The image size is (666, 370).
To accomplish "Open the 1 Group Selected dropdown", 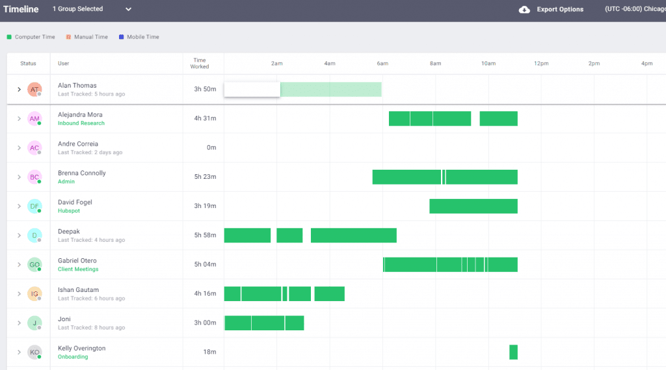I will pyautogui.click(x=92, y=9).
